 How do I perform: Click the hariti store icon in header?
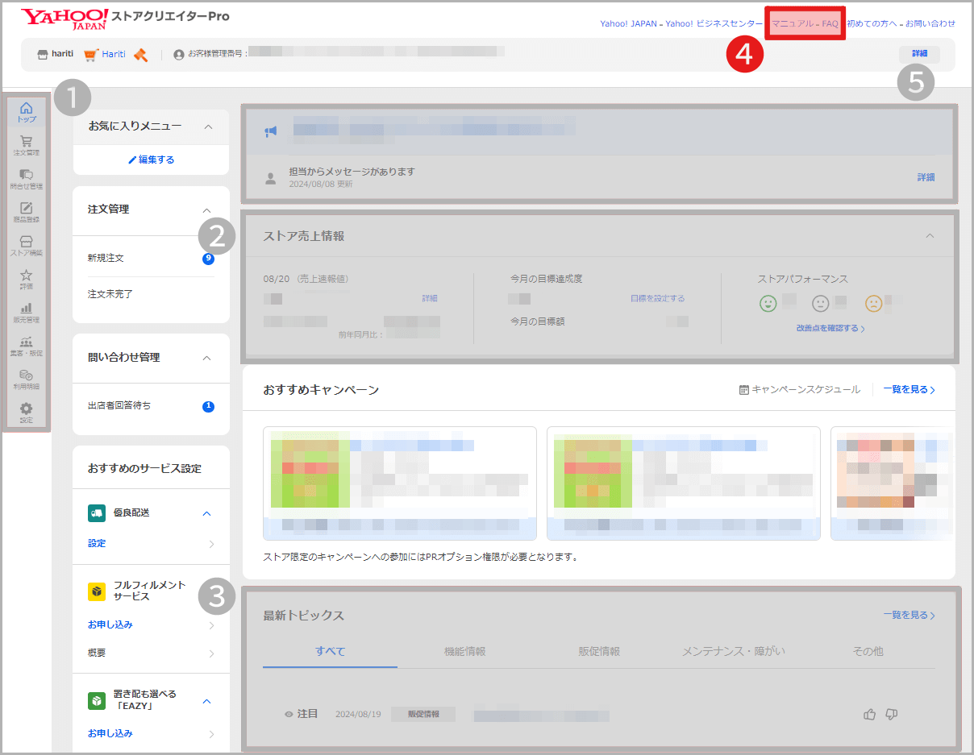point(43,54)
